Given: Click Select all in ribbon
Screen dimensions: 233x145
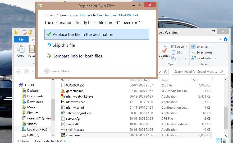Looking at the screenshot, I should click(200, 47).
